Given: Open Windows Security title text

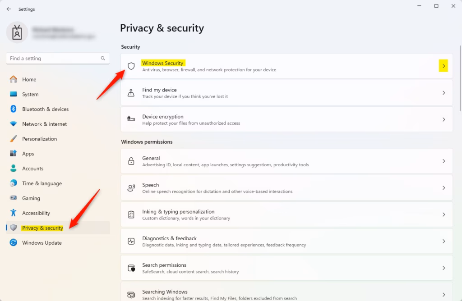Looking at the screenshot, I should coord(162,63).
